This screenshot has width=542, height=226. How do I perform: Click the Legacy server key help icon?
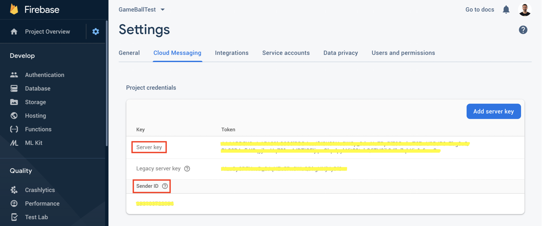(187, 169)
